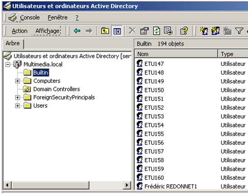Select the Users folder in tree
This screenshot has height=194, width=248.
coord(40,106)
